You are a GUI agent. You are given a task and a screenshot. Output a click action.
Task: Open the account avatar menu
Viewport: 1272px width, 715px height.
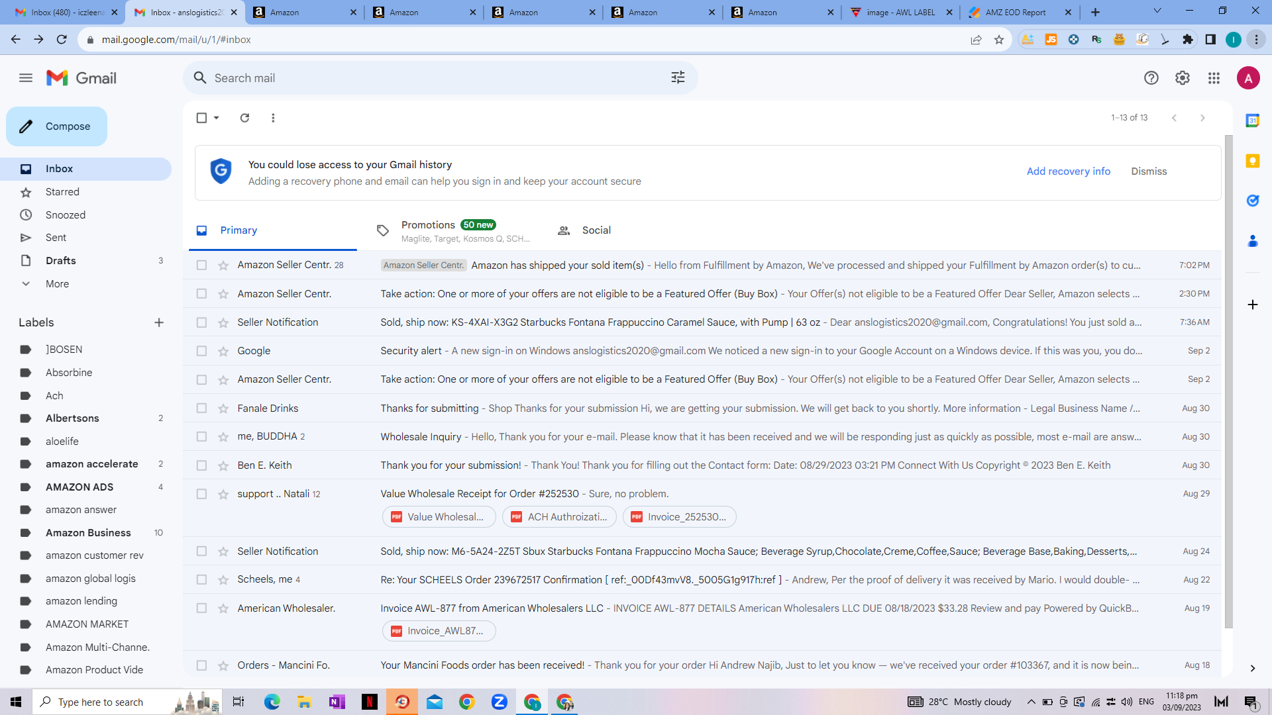click(1248, 78)
